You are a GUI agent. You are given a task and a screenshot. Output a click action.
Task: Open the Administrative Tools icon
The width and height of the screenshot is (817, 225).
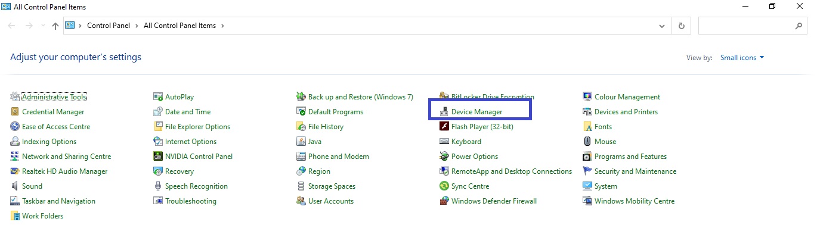(x=15, y=97)
